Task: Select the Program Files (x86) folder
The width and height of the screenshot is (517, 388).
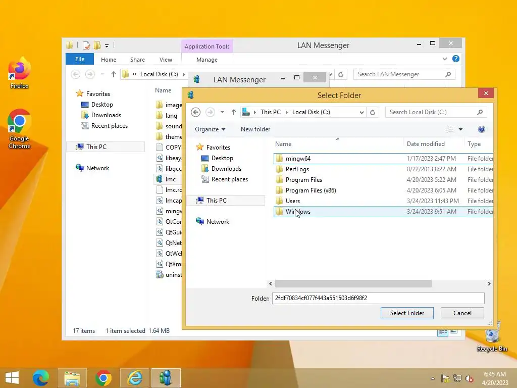Action: coord(384,190)
